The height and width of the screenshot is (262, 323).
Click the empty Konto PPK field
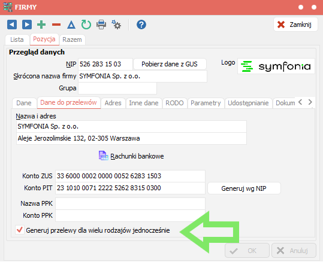click(x=130, y=215)
